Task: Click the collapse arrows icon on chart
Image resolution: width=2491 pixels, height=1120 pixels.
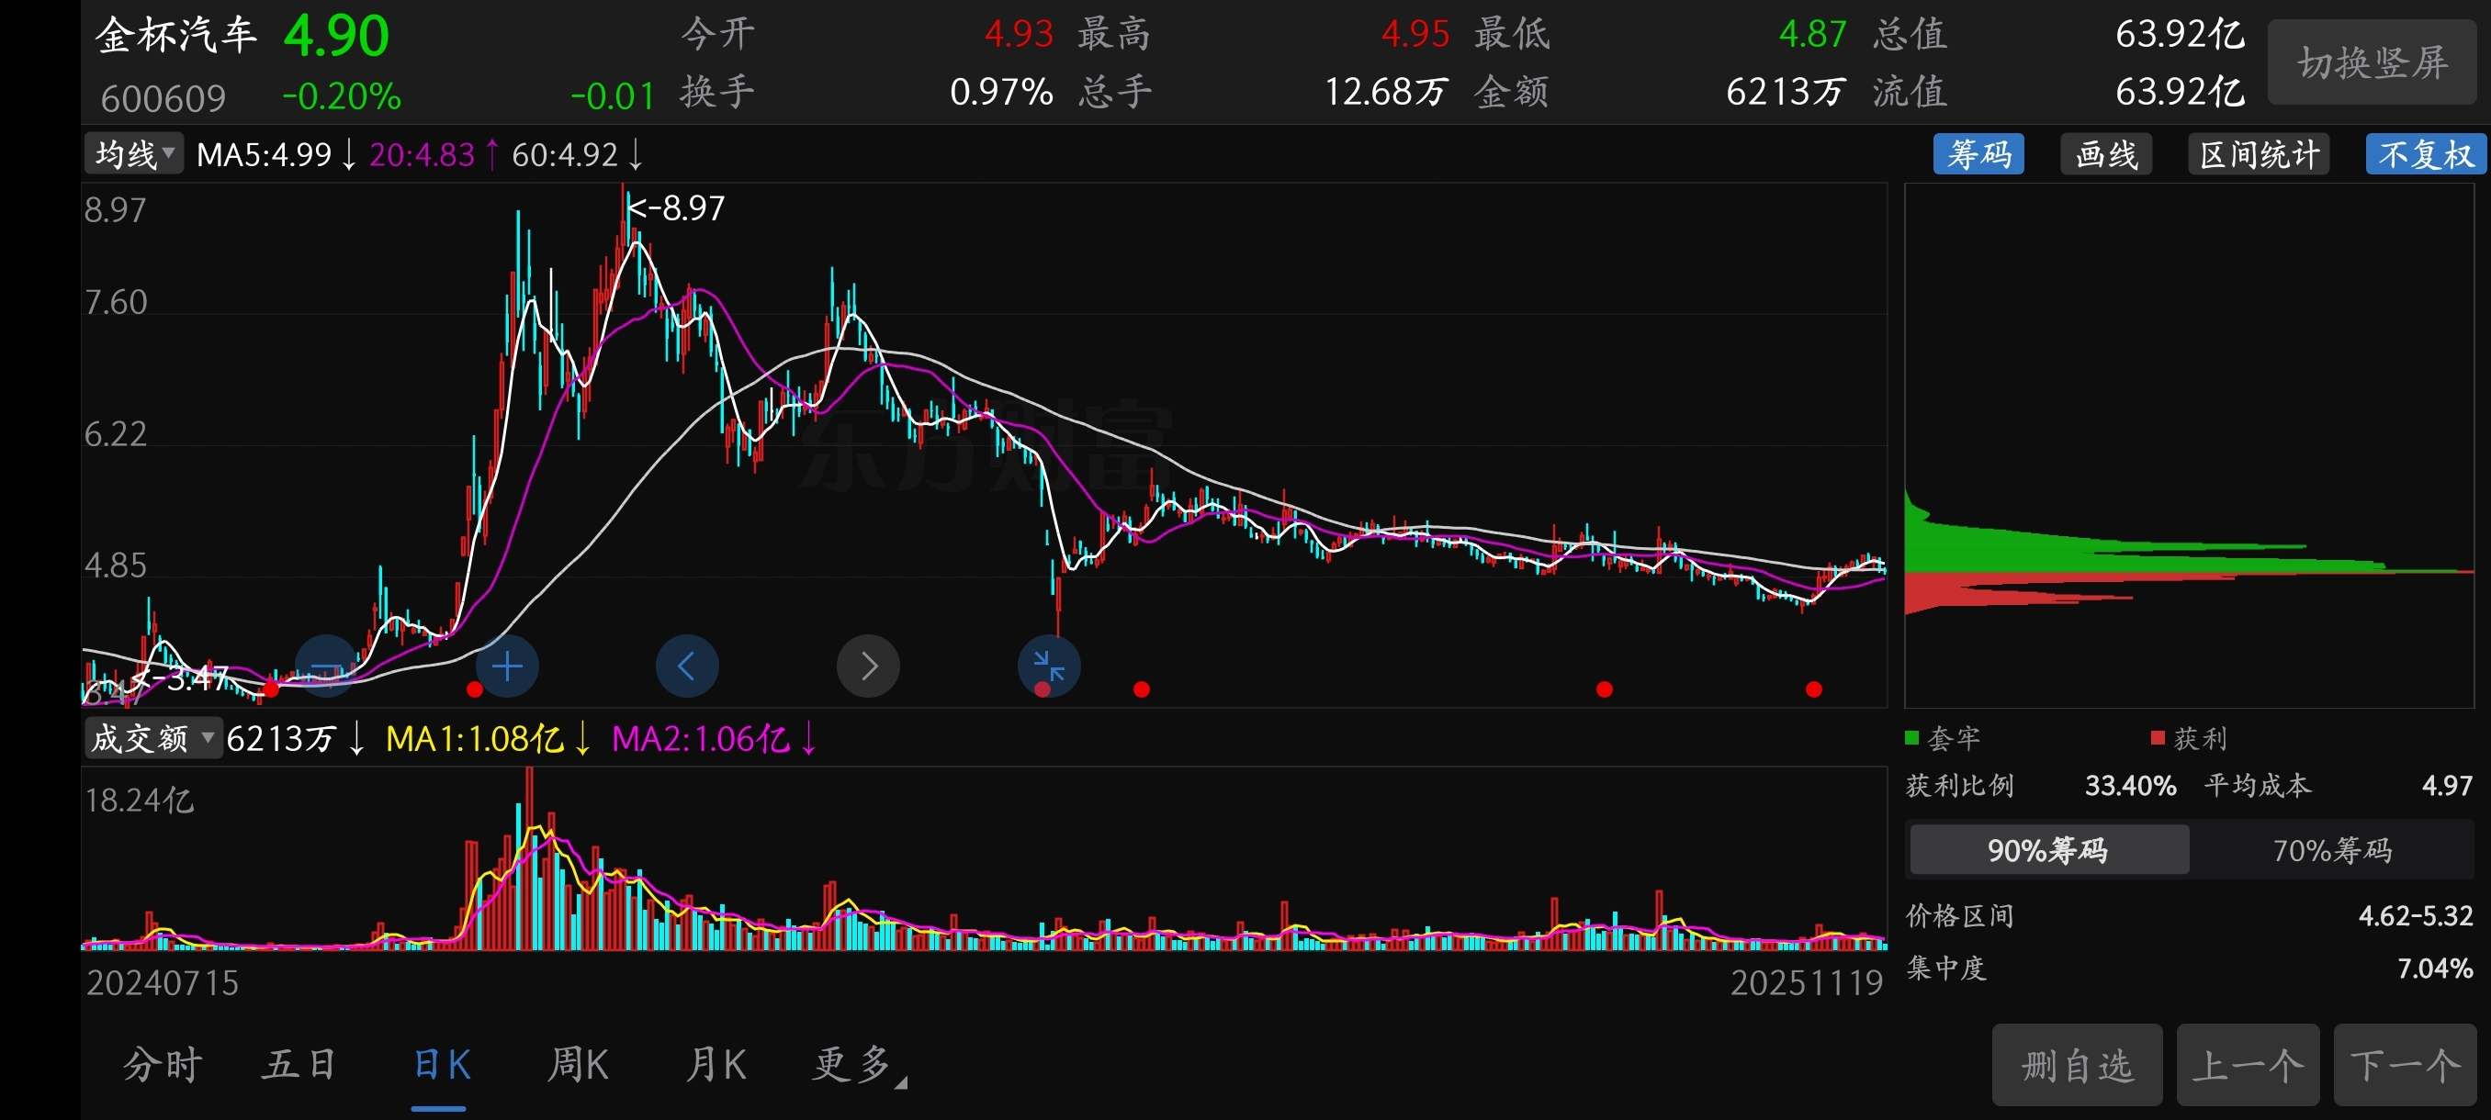Action: click(x=1048, y=666)
